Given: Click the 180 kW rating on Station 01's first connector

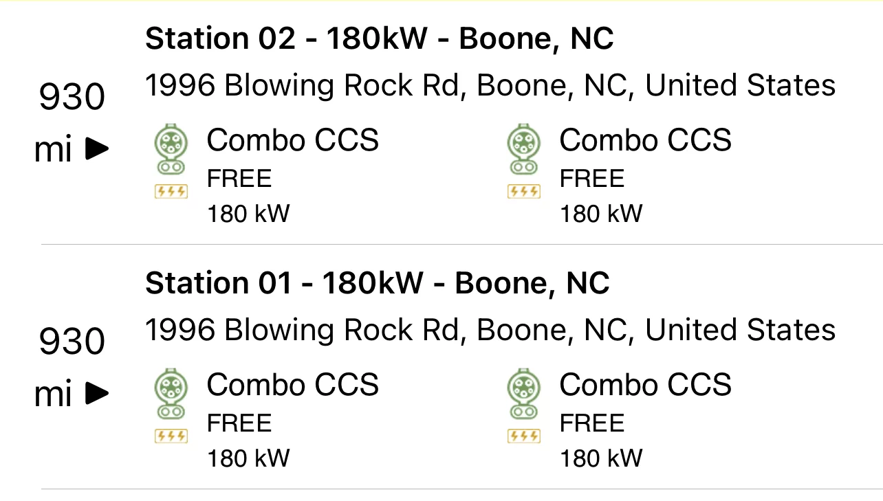Looking at the screenshot, I should [x=249, y=458].
